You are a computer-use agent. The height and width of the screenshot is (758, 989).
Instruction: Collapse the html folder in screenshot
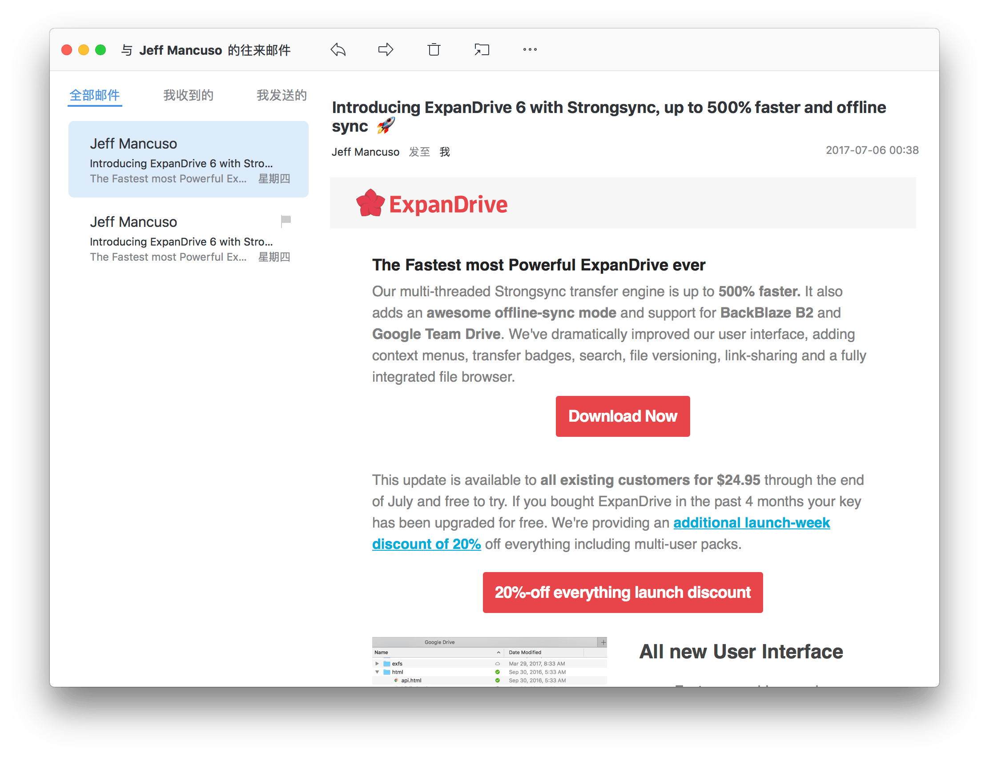[377, 672]
